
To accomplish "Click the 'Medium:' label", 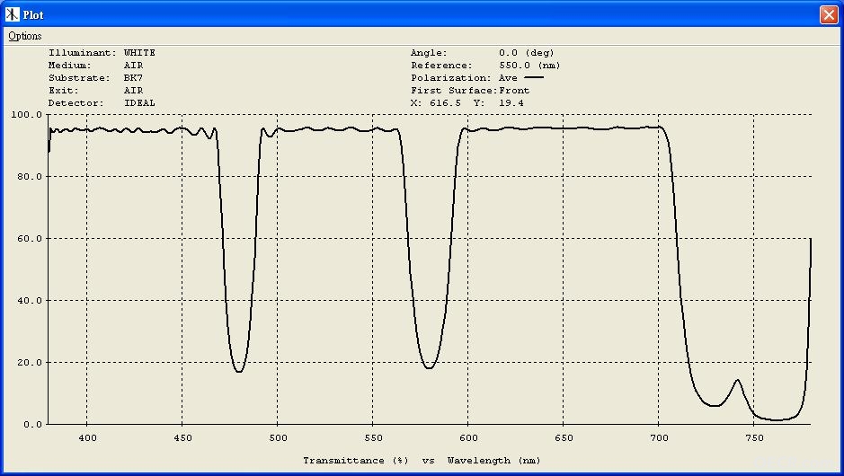I will (70, 65).
